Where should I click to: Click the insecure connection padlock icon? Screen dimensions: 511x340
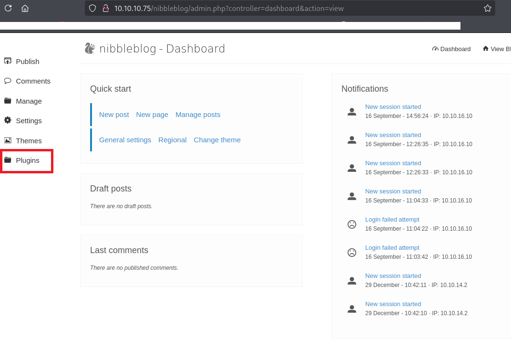click(106, 8)
